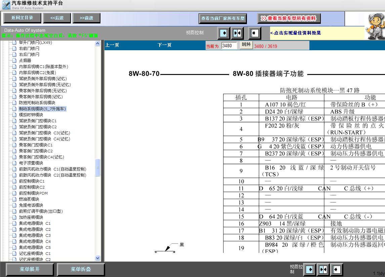Open 记忆座椅模块 C1 item

point(35,254)
